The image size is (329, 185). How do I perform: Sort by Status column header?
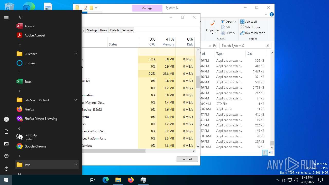click(123, 42)
